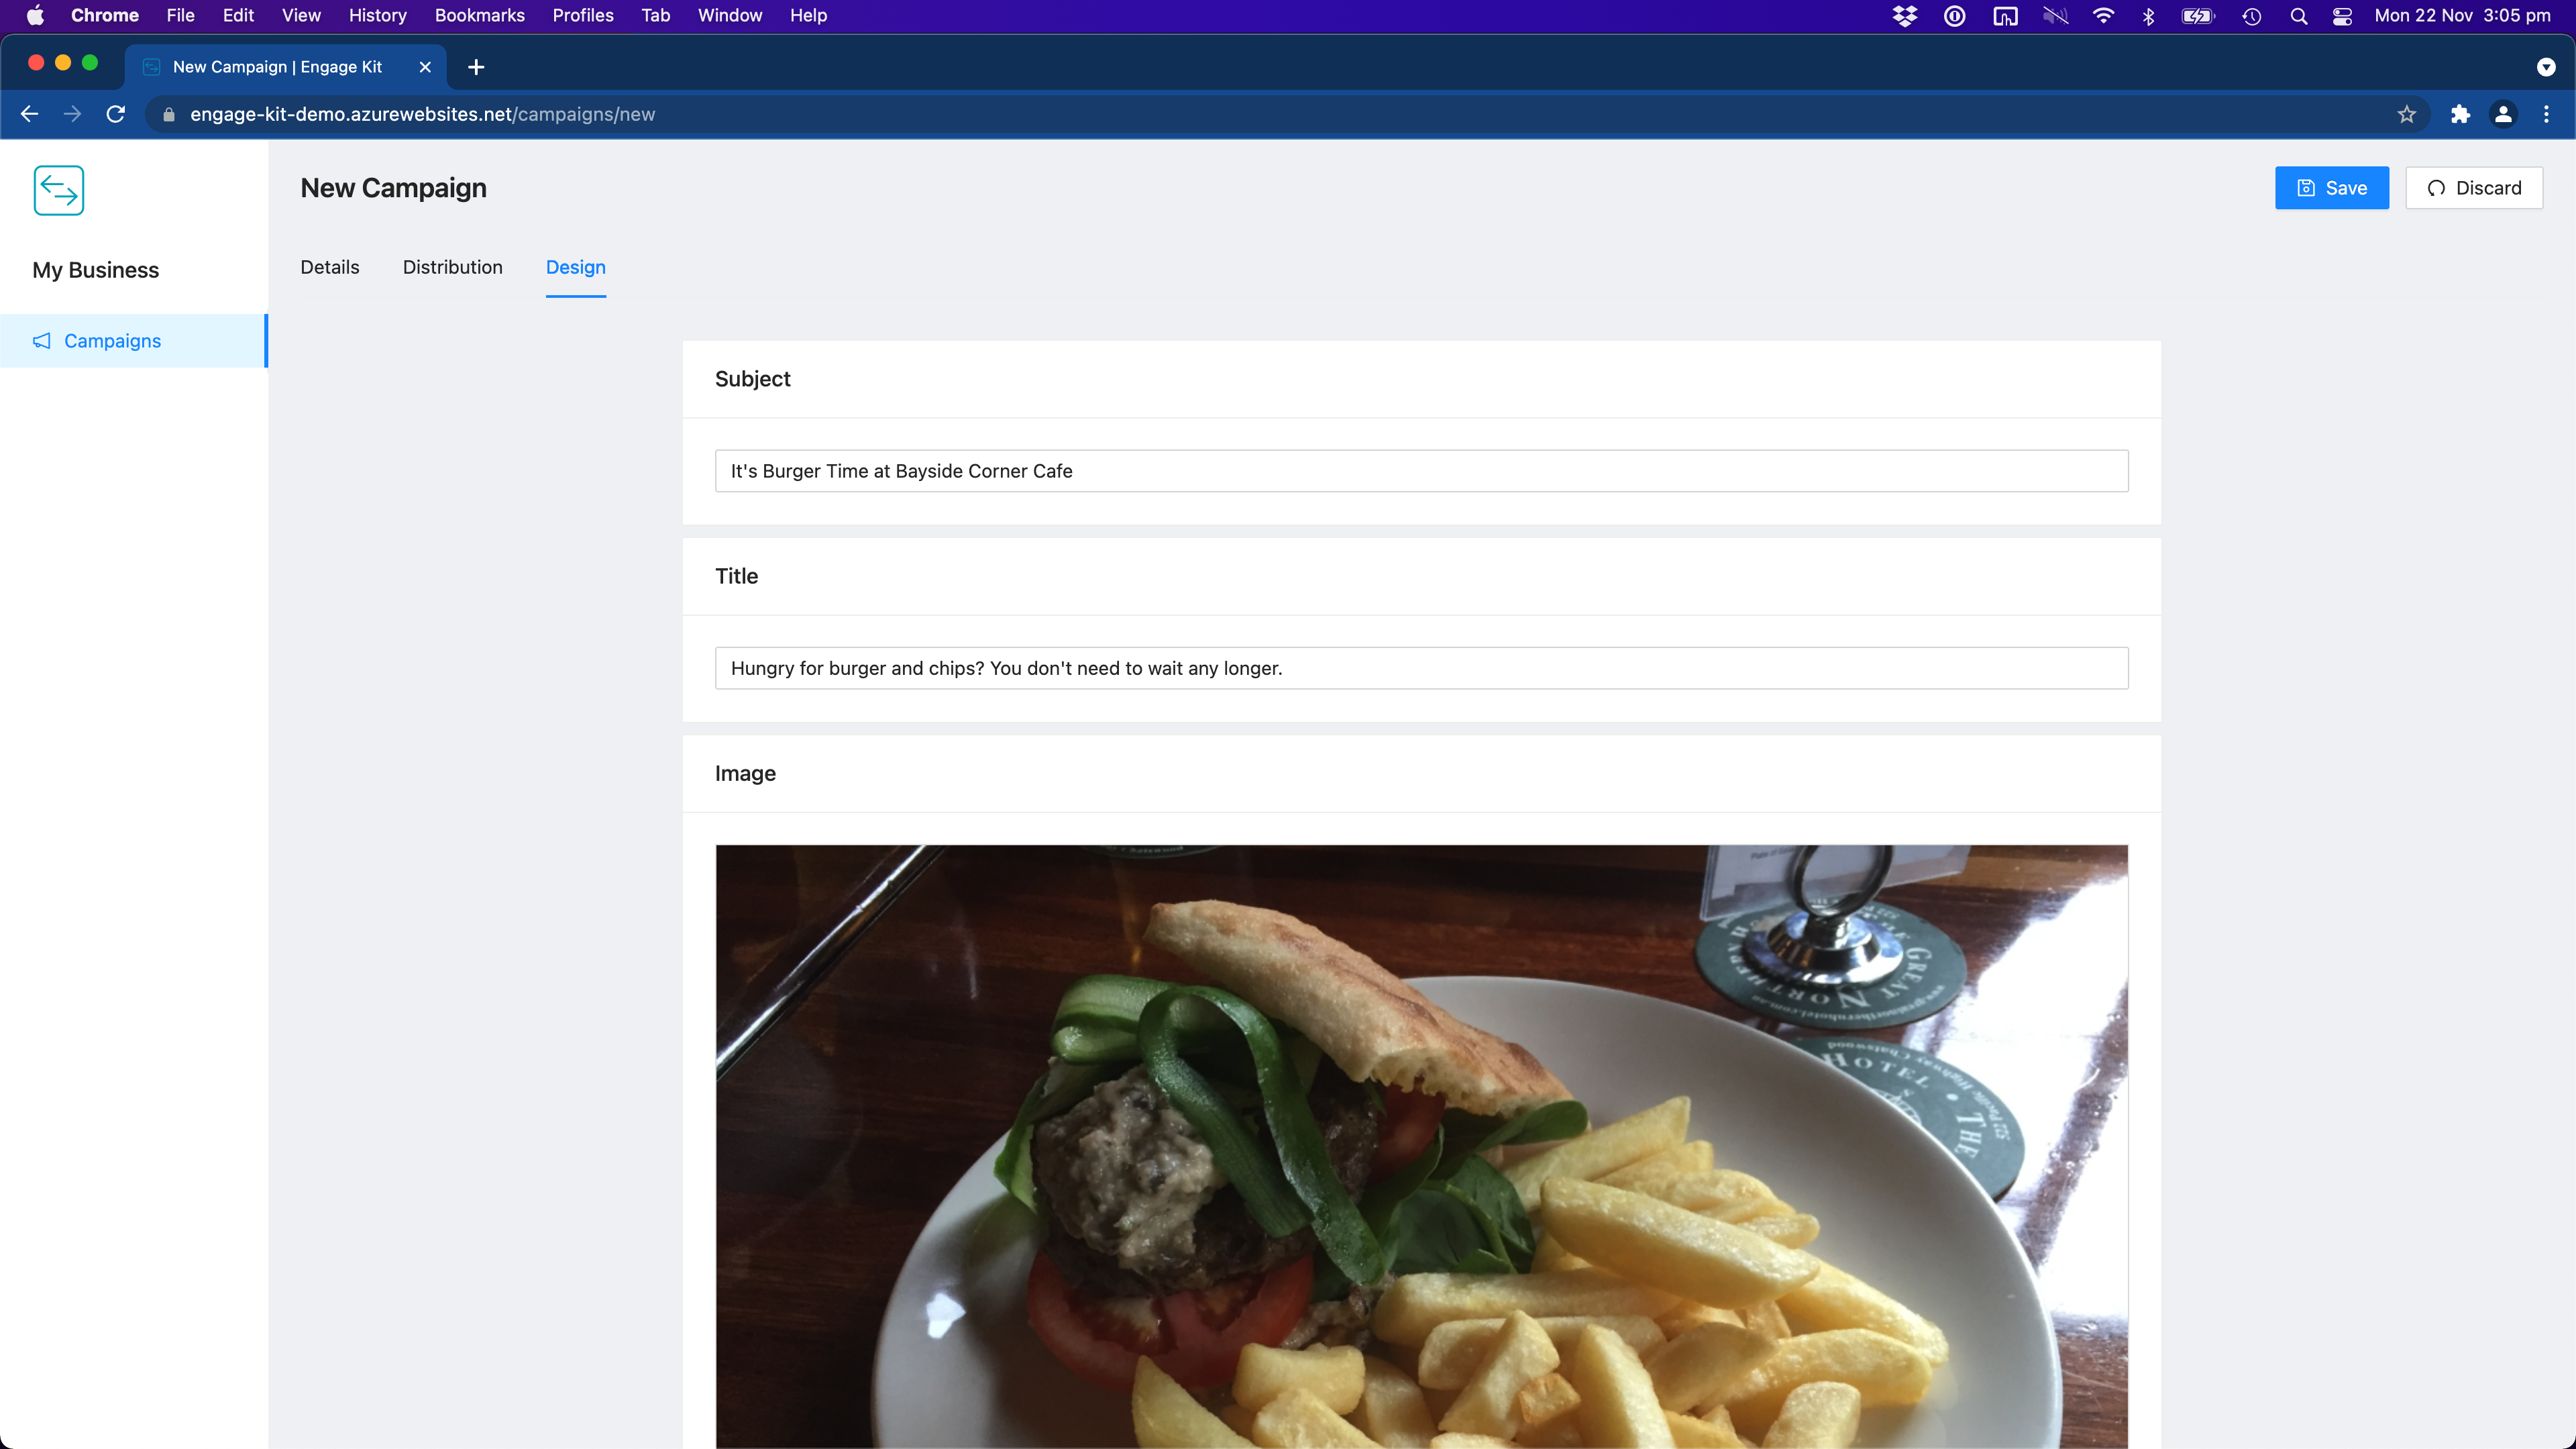Expand the tab search dropdown arrow

point(2546,67)
